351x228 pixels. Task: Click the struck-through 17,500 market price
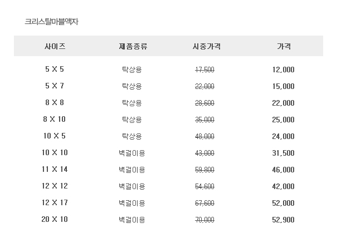pos(204,70)
